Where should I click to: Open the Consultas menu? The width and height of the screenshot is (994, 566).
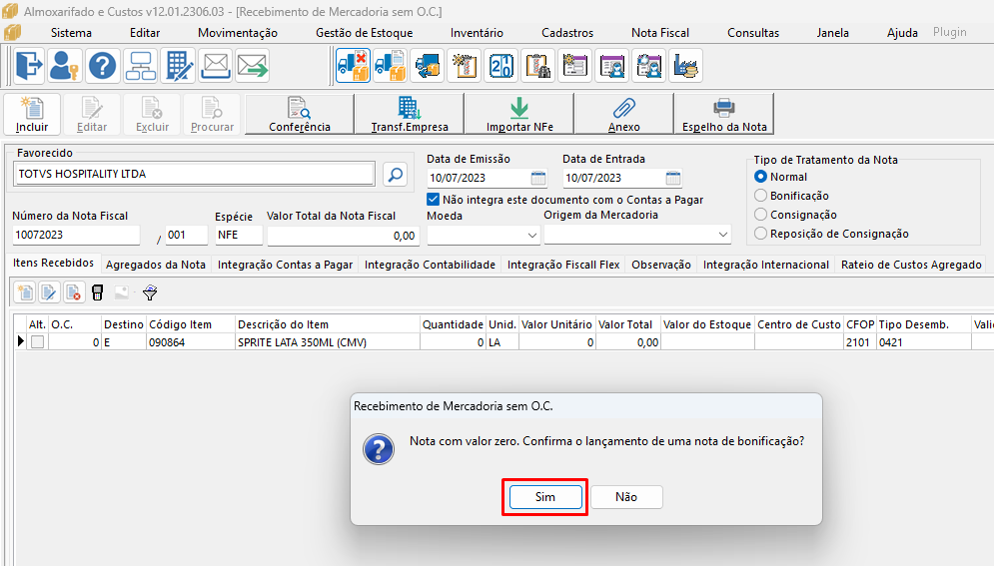pyautogui.click(x=753, y=33)
